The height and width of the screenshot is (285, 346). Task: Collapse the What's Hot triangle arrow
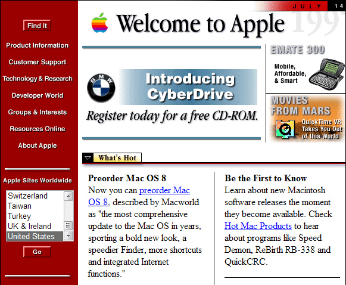tap(88, 158)
